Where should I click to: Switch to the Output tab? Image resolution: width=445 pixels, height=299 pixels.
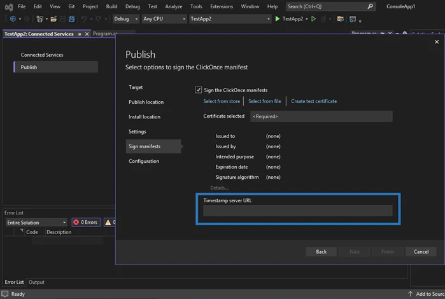click(36, 282)
